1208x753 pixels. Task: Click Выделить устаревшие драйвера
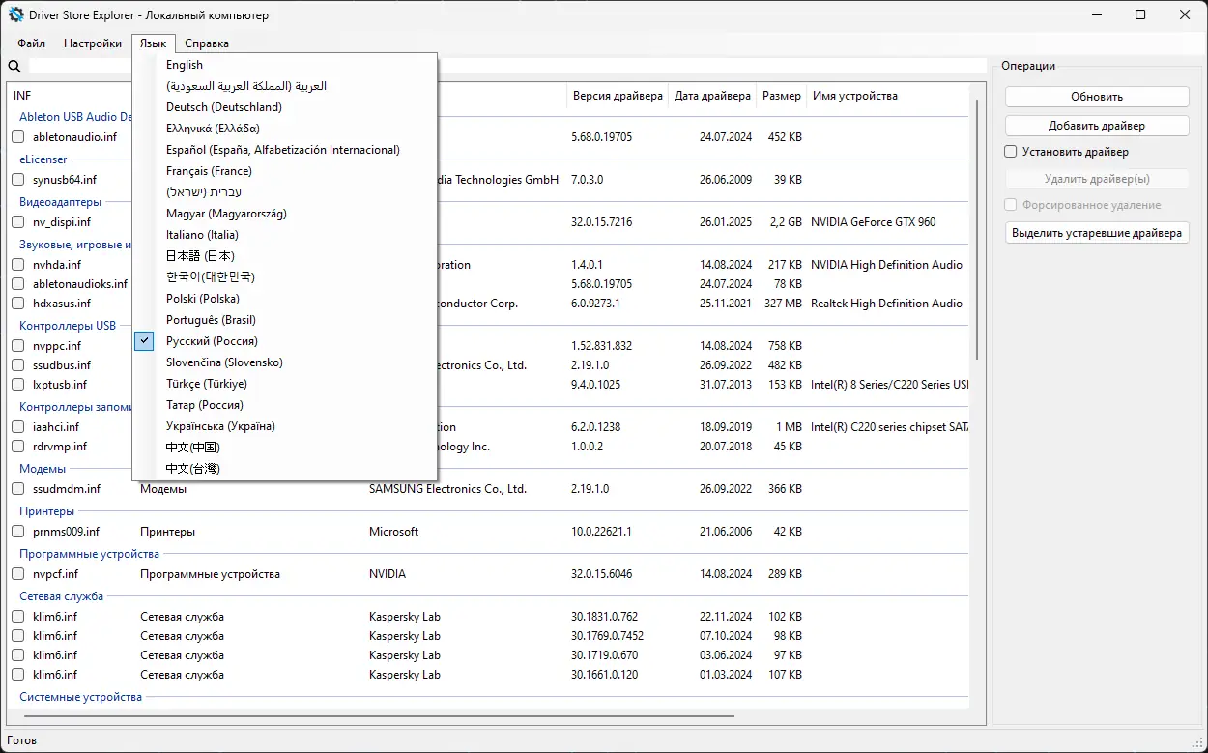click(x=1096, y=232)
